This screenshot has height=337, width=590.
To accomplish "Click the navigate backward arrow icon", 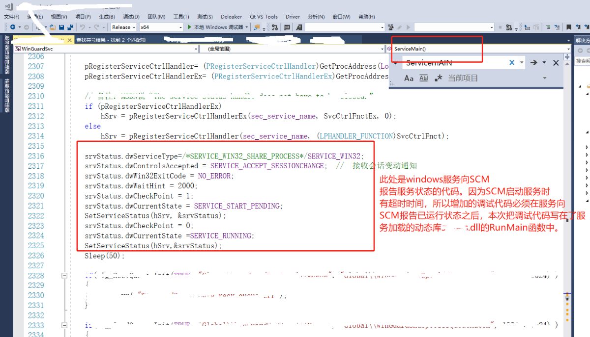I will [x=12, y=27].
